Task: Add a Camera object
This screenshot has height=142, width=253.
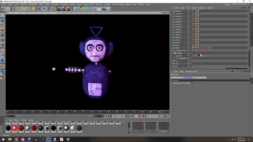Action: [x=104, y=9]
